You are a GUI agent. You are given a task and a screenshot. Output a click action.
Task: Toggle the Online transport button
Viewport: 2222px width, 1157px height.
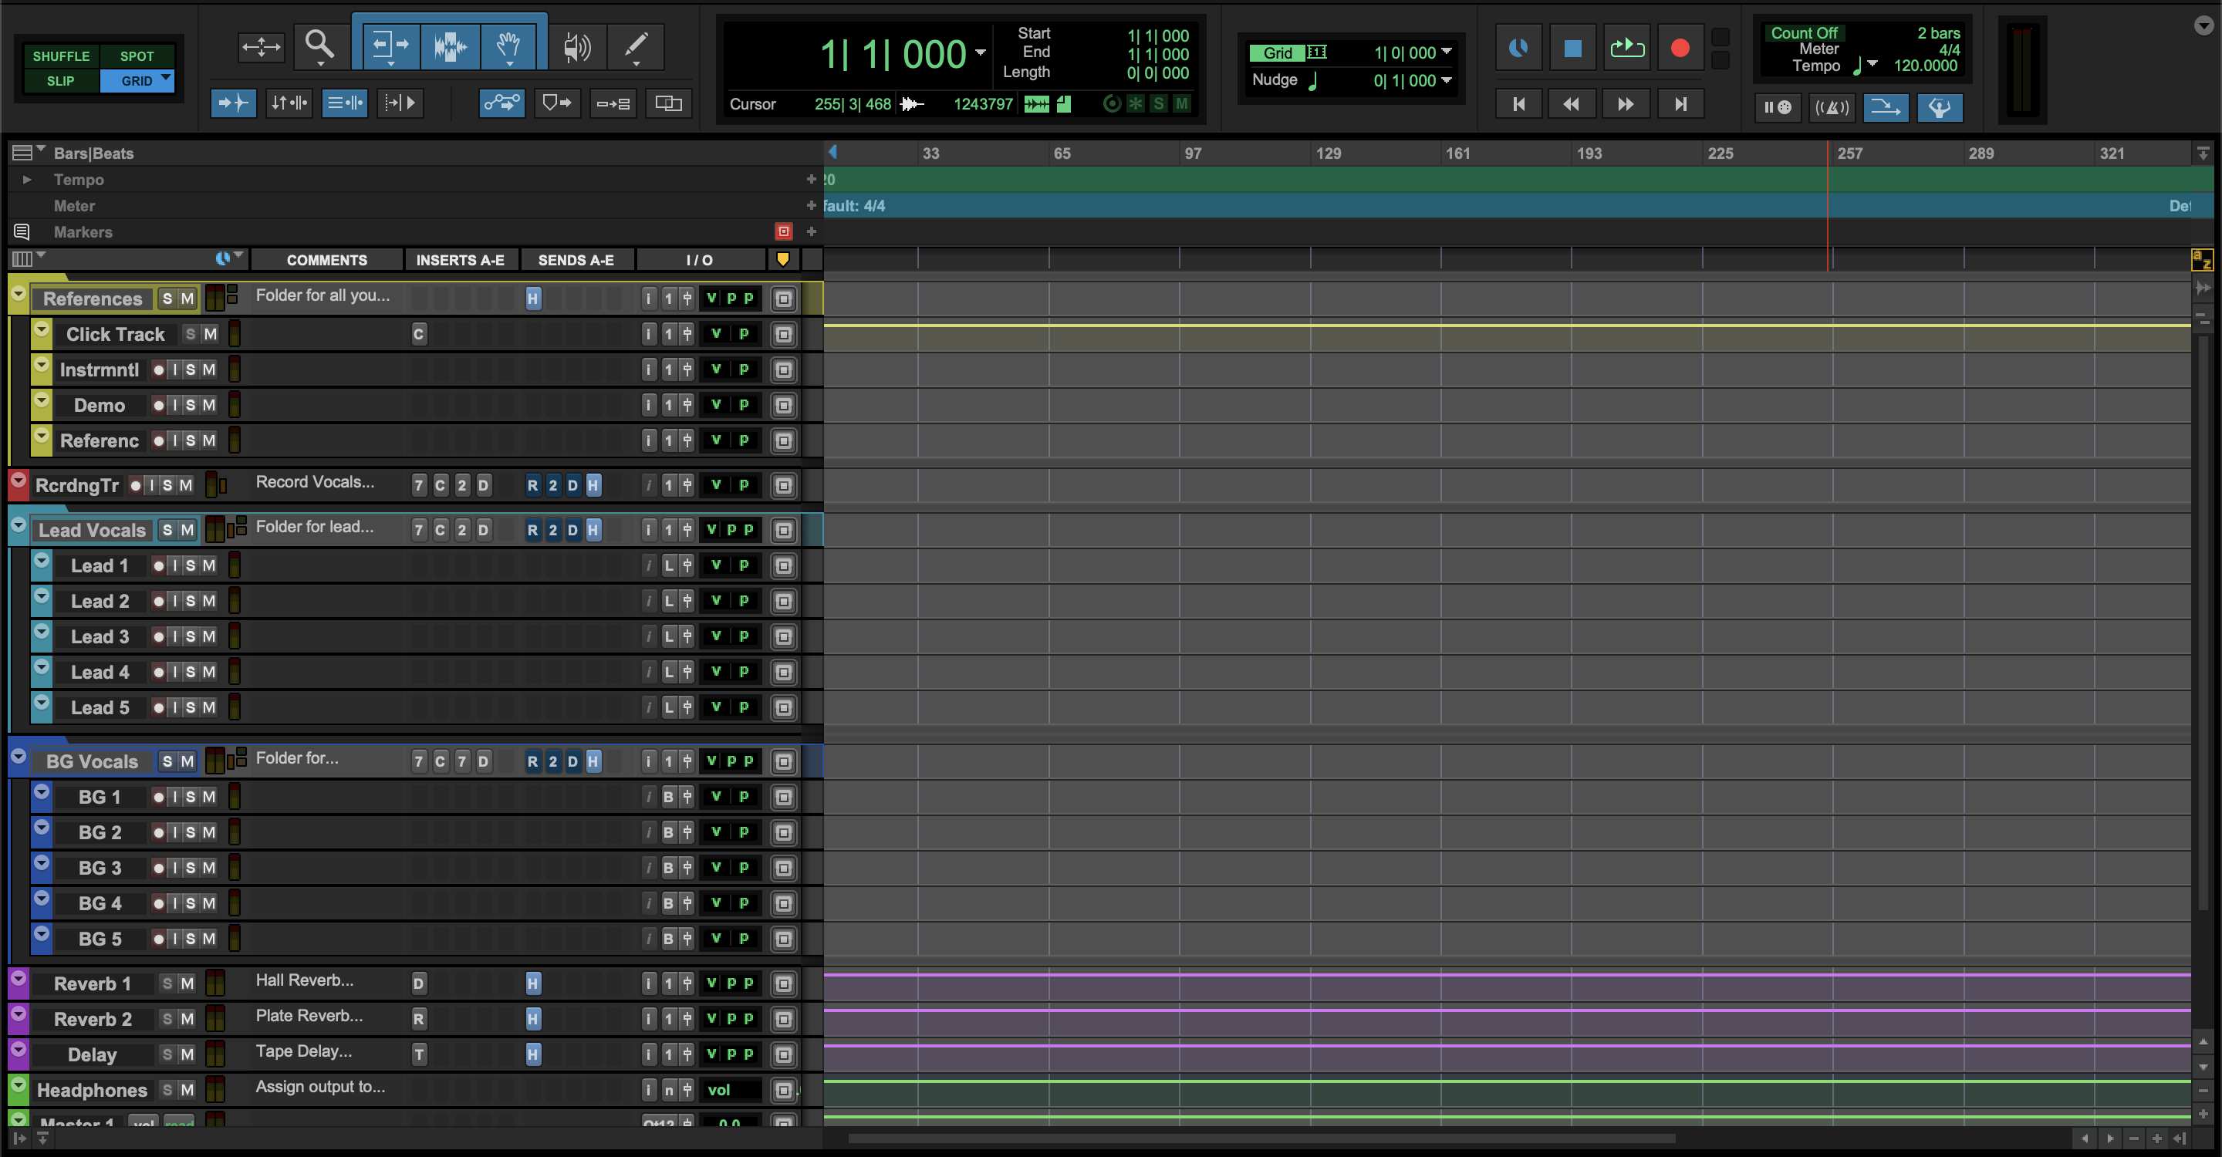(1518, 49)
